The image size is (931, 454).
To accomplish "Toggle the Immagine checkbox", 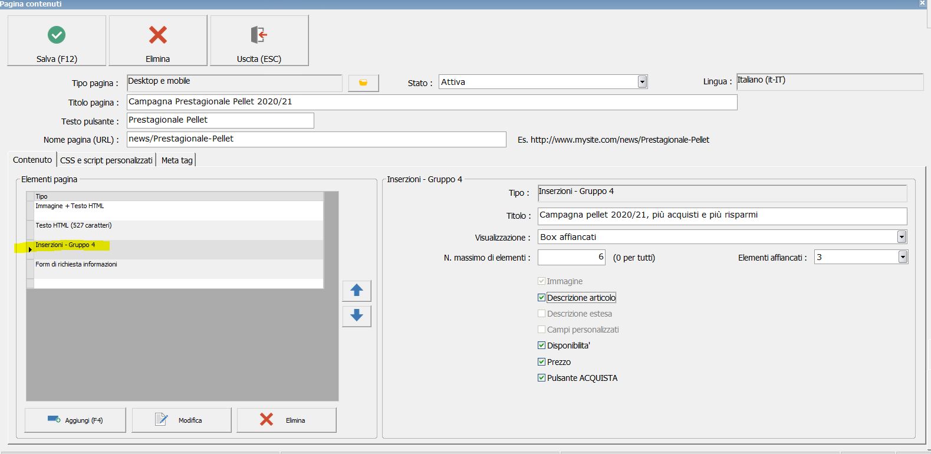I will 542,281.
